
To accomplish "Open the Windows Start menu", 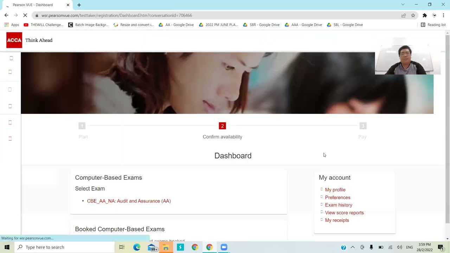I will coord(7,247).
